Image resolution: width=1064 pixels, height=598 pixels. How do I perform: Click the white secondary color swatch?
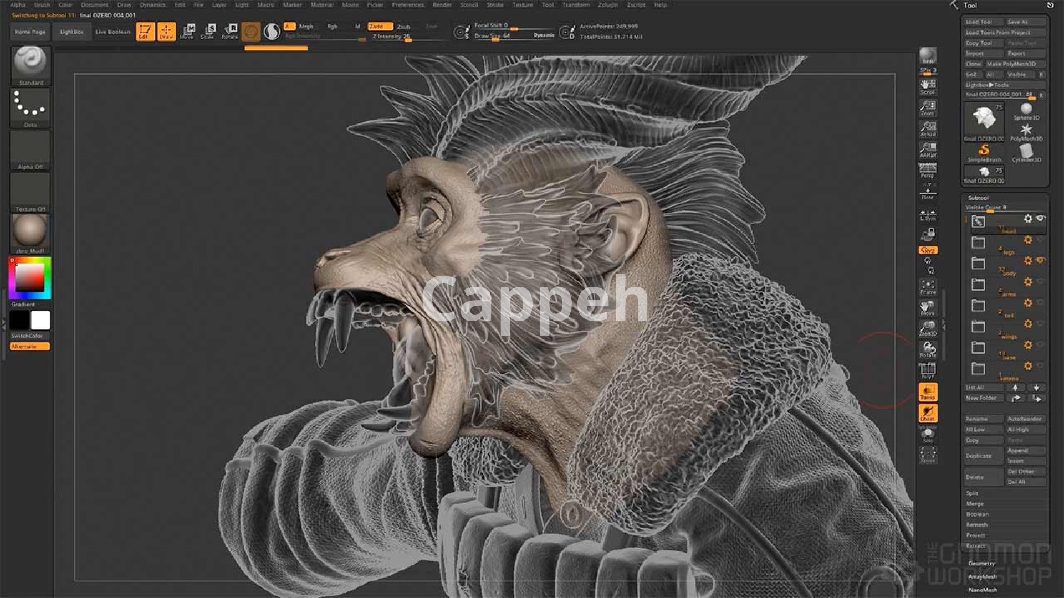click(40, 320)
